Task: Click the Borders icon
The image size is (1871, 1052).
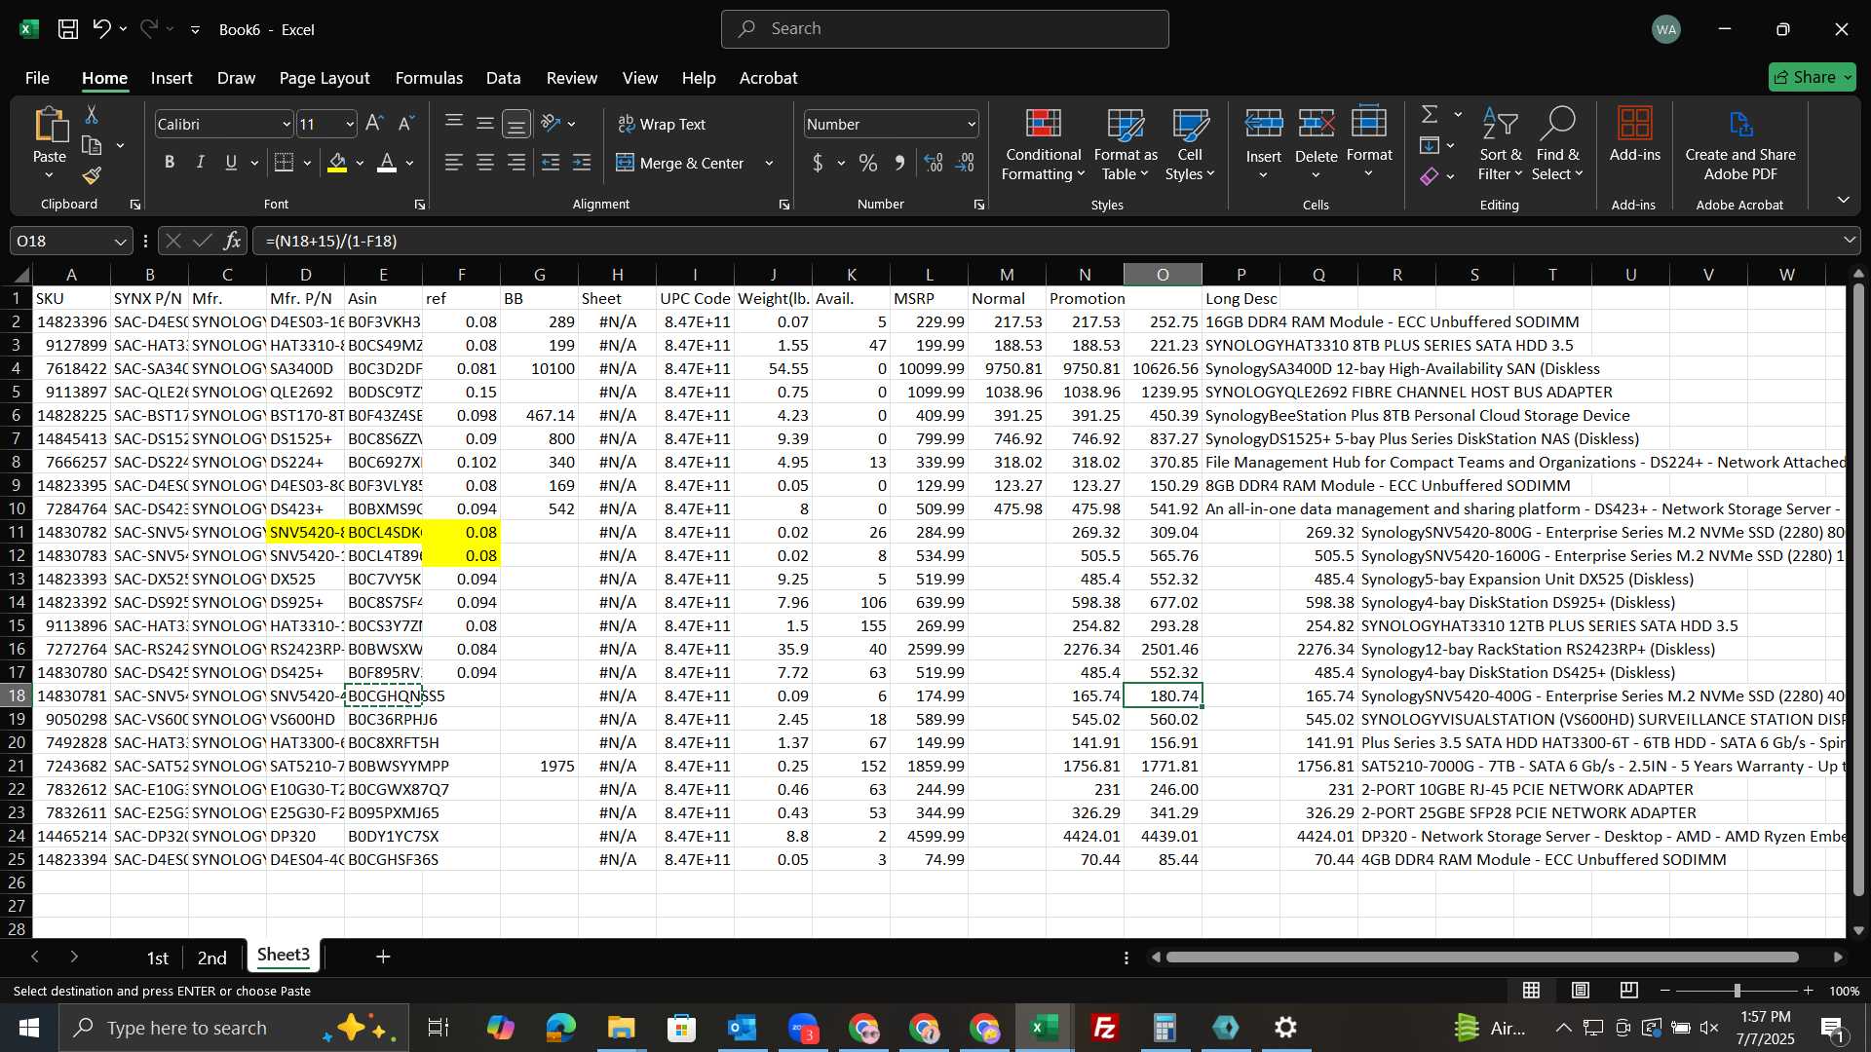Action: [284, 163]
